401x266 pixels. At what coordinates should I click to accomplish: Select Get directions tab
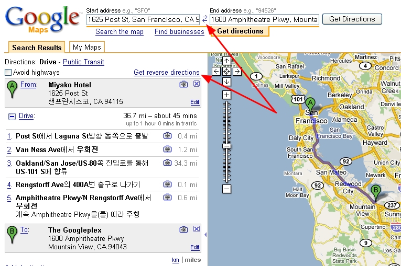pyautogui.click(x=240, y=31)
